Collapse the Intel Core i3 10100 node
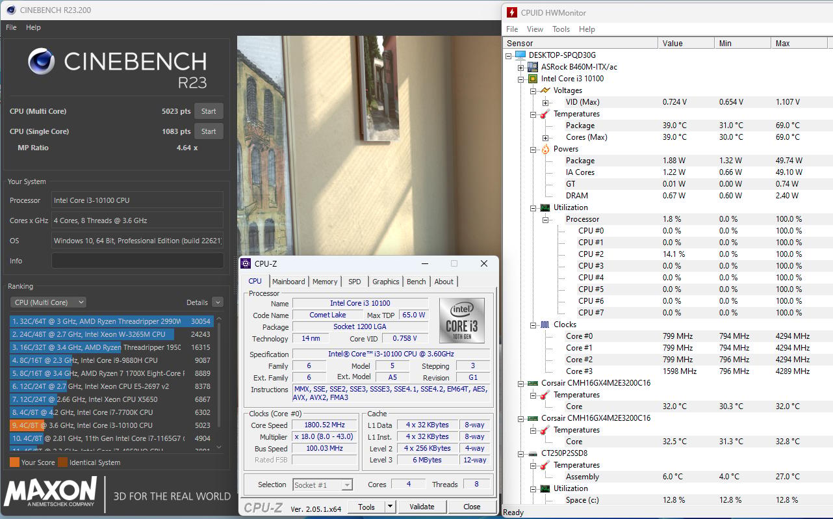Screen dimensions: 833x519 tap(521, 79)
